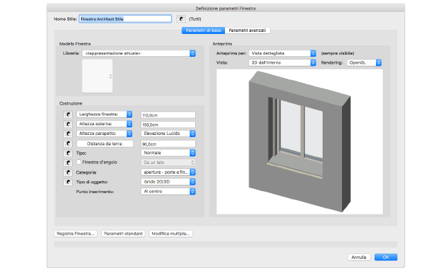432x272 pixels.
Task: Click the Larghezza finestra value field 110,0cm
Action: pos(168,115)
